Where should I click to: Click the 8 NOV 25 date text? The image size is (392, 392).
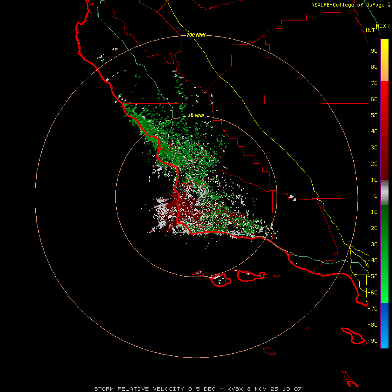(263, 389)
